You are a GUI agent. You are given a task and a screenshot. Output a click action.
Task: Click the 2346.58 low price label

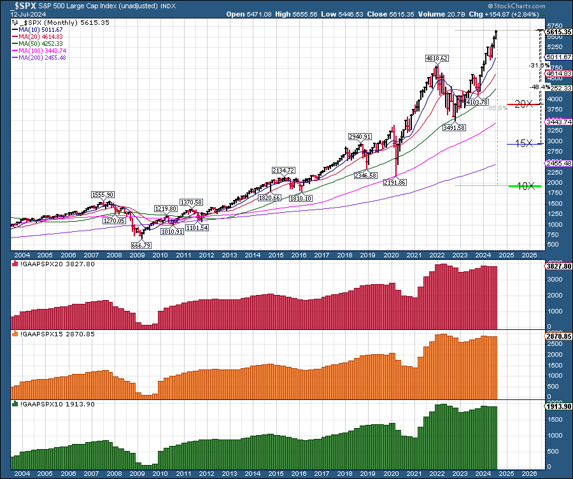[x=365, y=175]
